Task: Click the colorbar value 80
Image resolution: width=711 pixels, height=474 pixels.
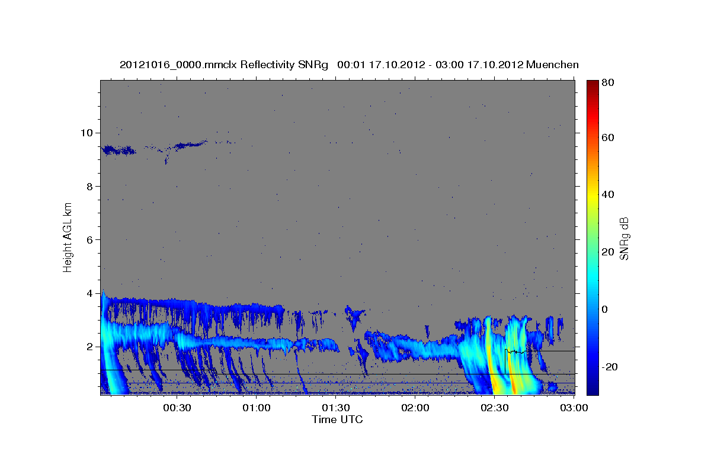Action: [607, 83]
